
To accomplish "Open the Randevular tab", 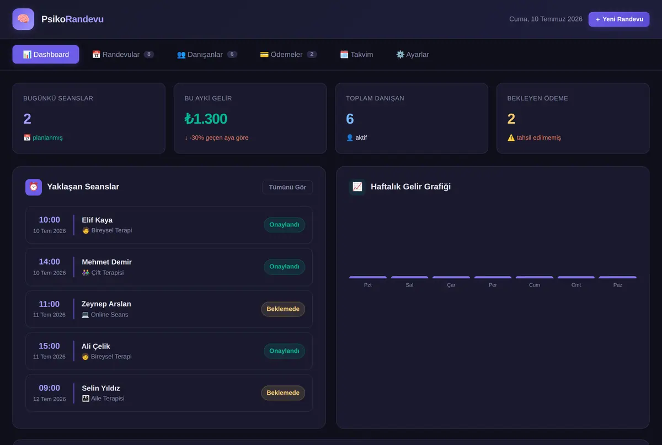I will pos(123,55).
